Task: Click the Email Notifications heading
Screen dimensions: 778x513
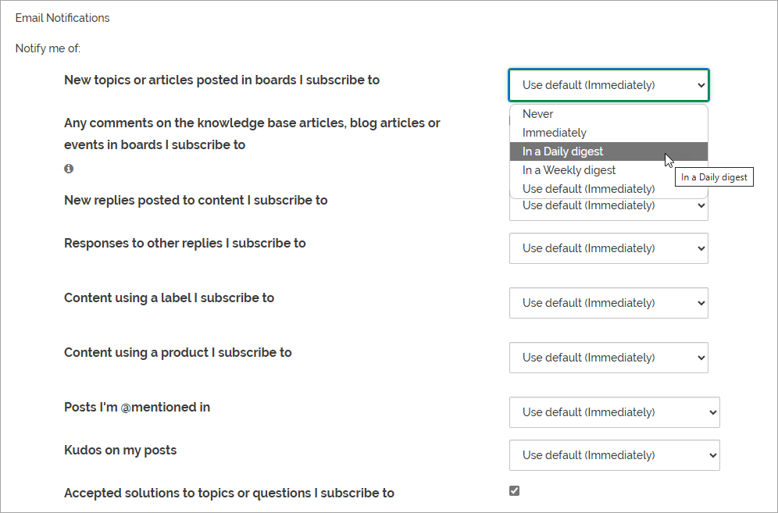Action: [62, 18]
